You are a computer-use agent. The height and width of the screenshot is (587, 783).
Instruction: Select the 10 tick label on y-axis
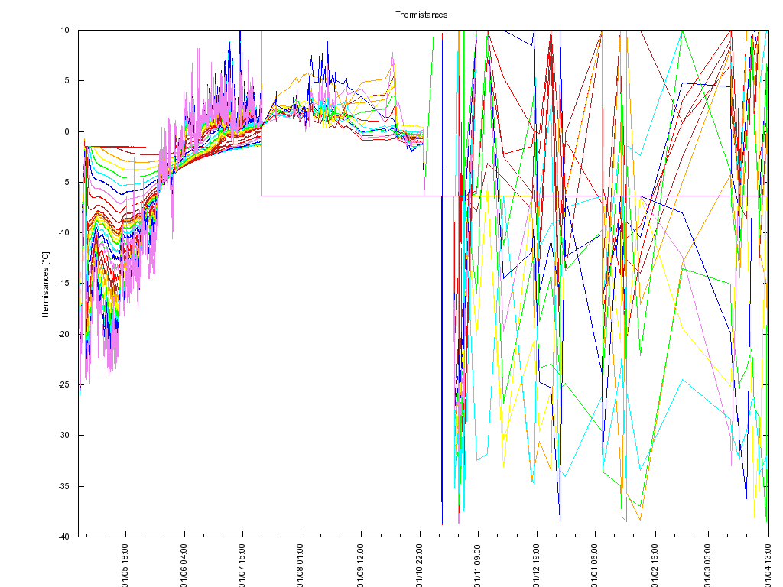pos(65,30)
